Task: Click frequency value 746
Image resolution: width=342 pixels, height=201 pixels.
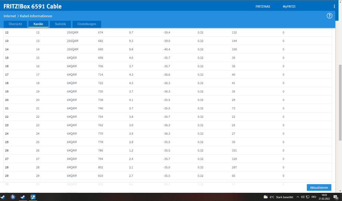Action: point(101,108)
